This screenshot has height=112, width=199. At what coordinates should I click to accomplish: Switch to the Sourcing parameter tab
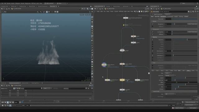tap(157, 16)
